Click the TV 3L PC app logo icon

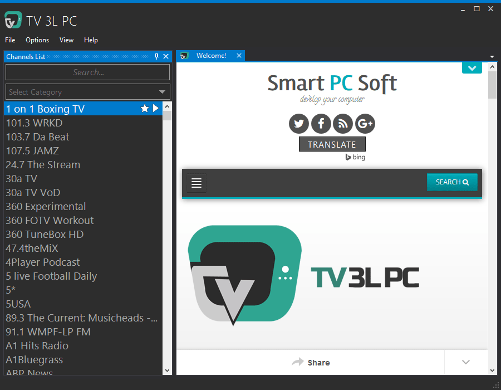[13, 20]
